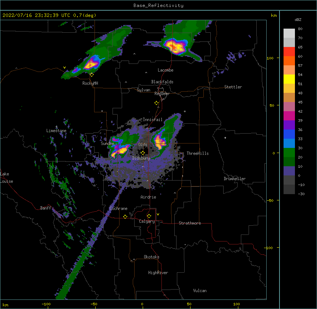Click the yellow V marker east of Calgary
The height and width of the screenshot is (309, 317).
tap(158, 214)
